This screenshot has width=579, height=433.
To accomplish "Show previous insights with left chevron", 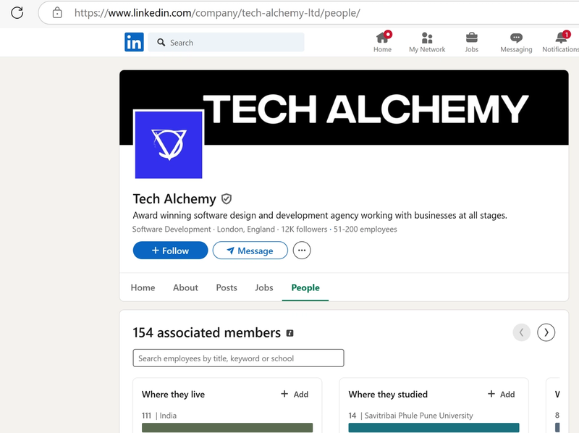I will [521, 332].
